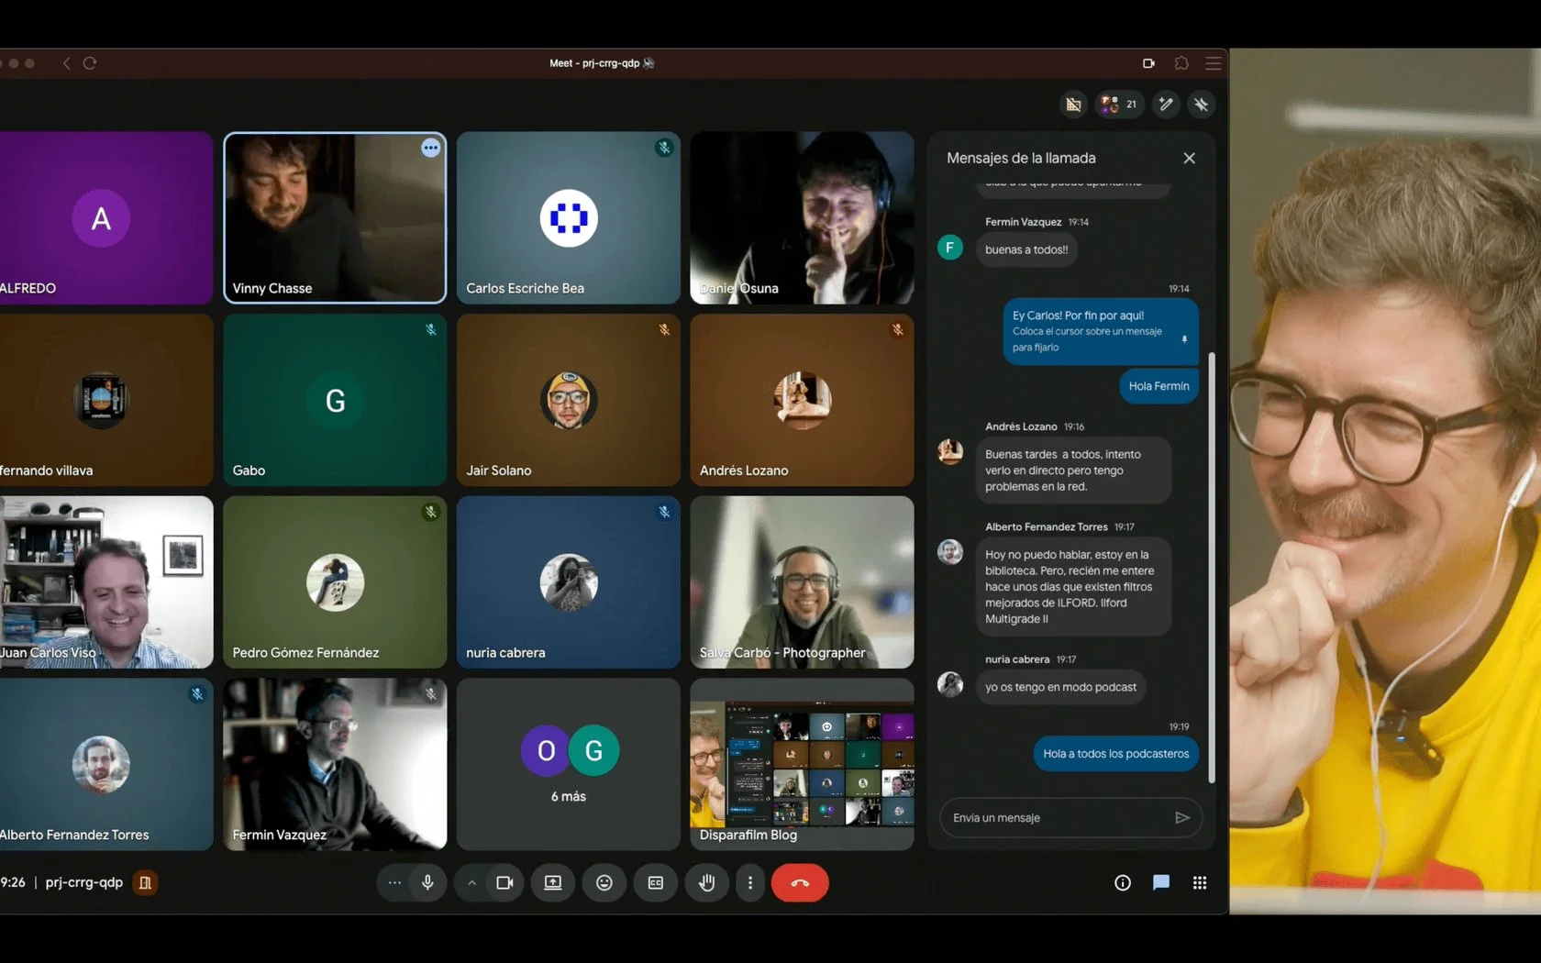Click the chat panel scrollbar
This screenshot has width=1541, height=963.
point(1212,567)
